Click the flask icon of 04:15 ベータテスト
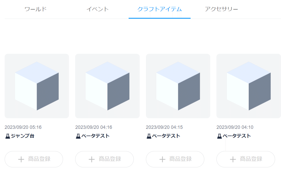 149,136
